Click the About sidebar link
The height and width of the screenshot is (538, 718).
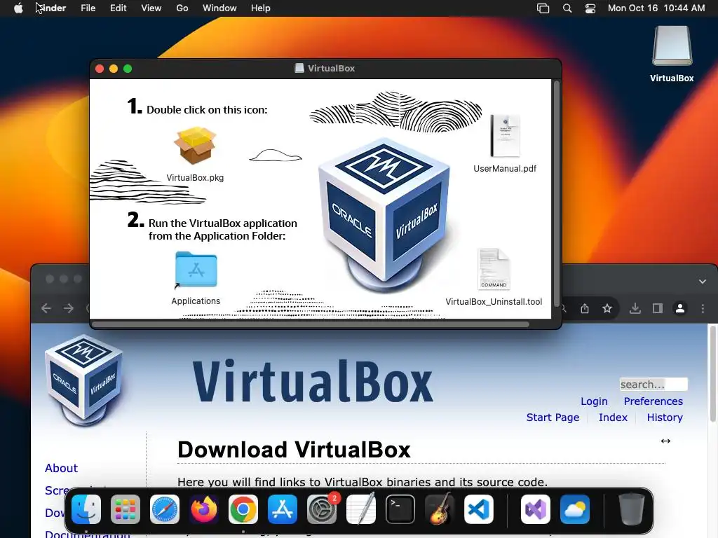point(62,468)
